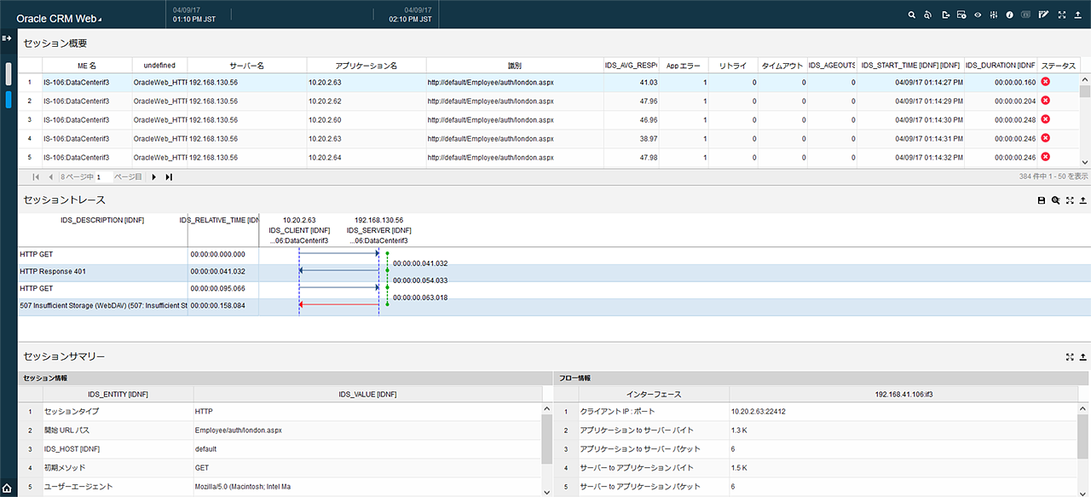1091x497 pixels.
Task: Jump to last page of session table
Action: [169, 176]
